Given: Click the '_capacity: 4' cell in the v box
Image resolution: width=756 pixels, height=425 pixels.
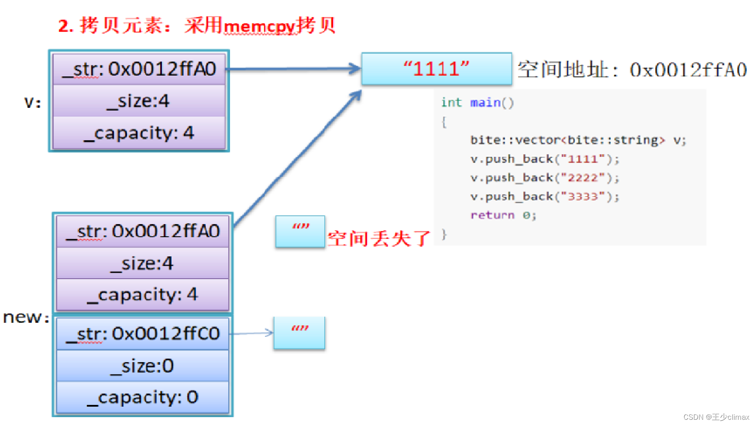Looking at the screenshot, I should (139, 133).
